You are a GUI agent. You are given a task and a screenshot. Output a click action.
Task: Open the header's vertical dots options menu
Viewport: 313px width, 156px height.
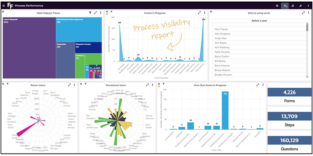pyautogui.click(x=308, y=6)
